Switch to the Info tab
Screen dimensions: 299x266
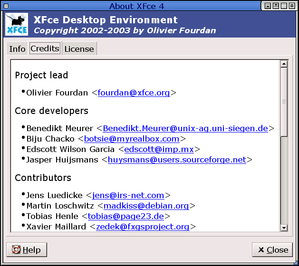[17, 49]
